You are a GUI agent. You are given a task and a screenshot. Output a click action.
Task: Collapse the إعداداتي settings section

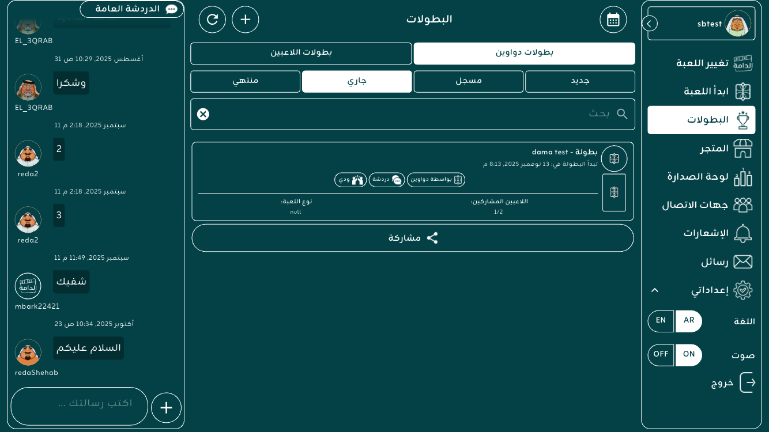click(x=654, y=290)
